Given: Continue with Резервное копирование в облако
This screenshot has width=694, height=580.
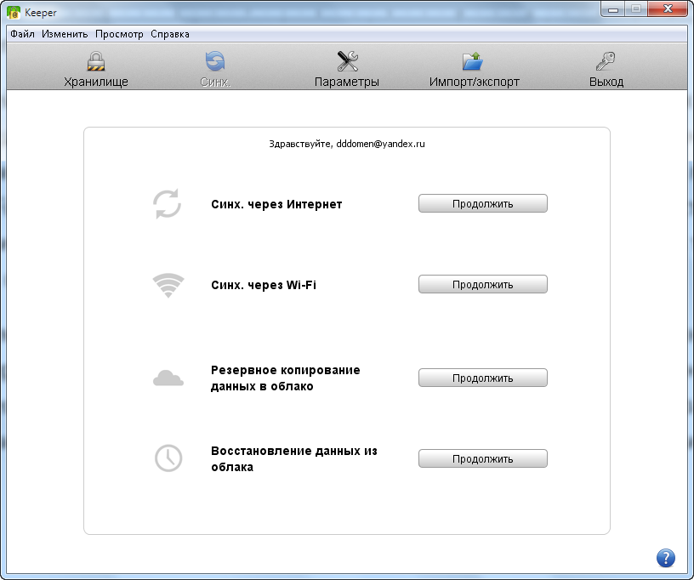Looking at the screenshot, I should 483,378.
